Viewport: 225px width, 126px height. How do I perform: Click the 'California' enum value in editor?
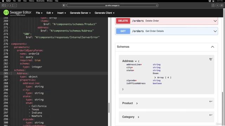click(x=39, y=106)
